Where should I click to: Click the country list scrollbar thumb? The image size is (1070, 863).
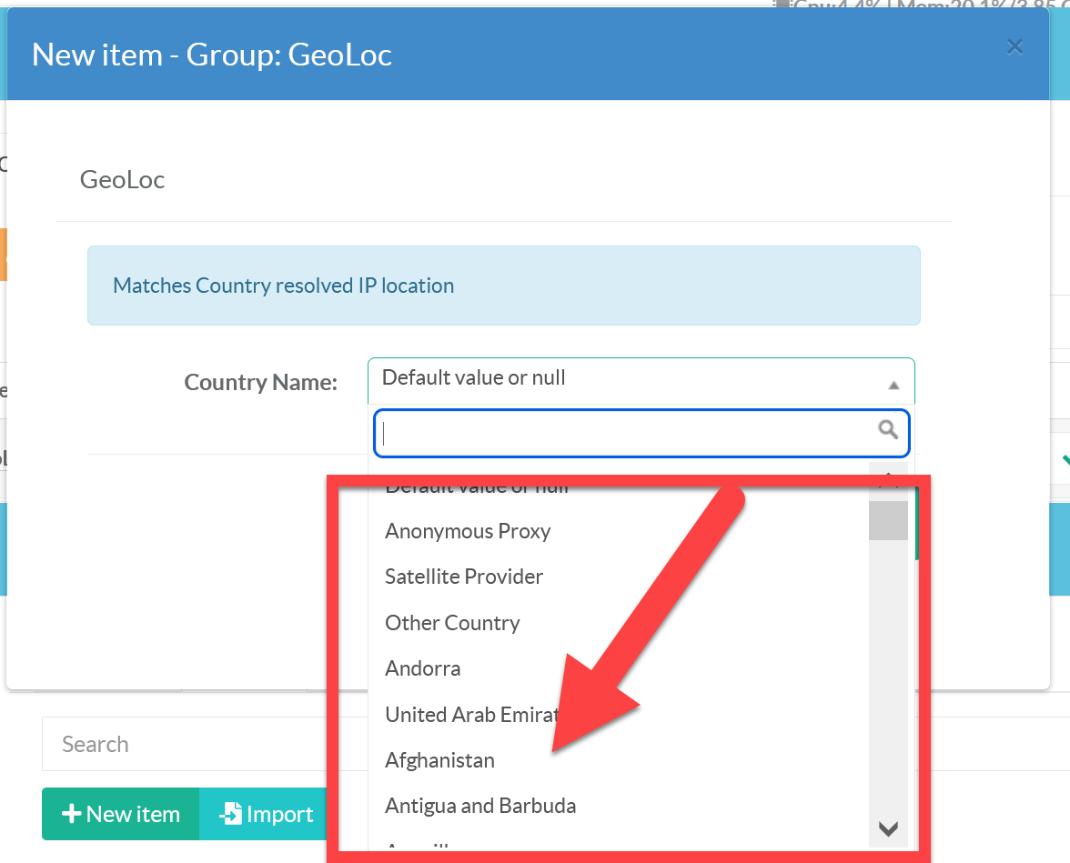tap(888, 521)
